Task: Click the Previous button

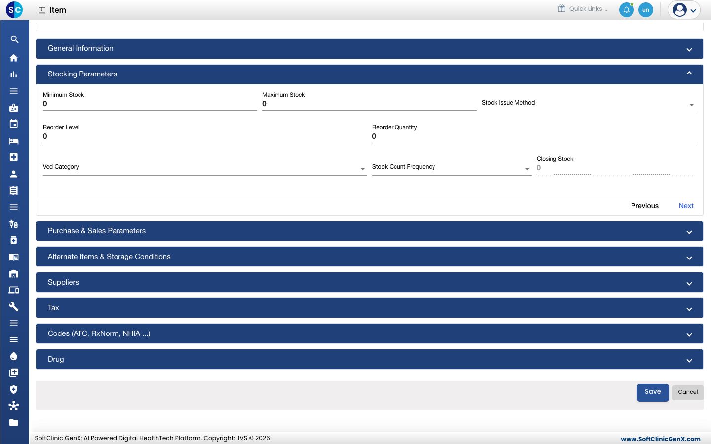Action: tap(645, 206)
